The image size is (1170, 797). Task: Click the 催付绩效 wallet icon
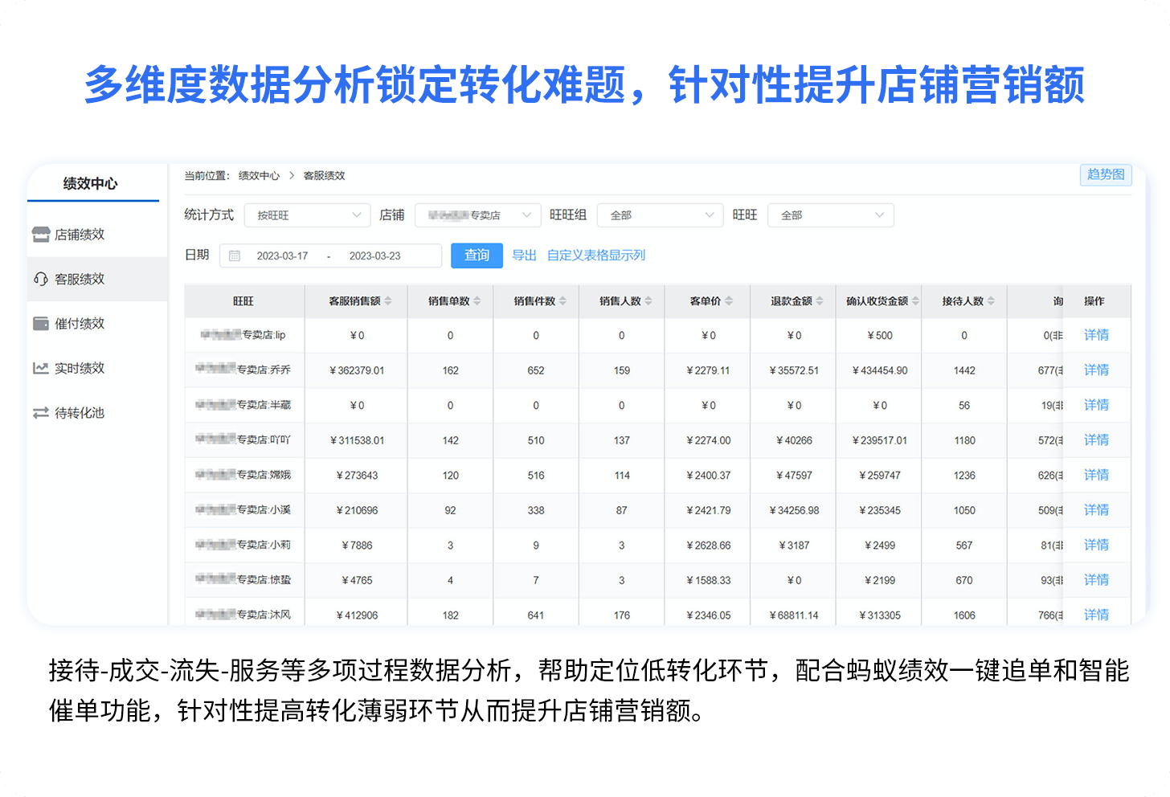tap(41, 324)
